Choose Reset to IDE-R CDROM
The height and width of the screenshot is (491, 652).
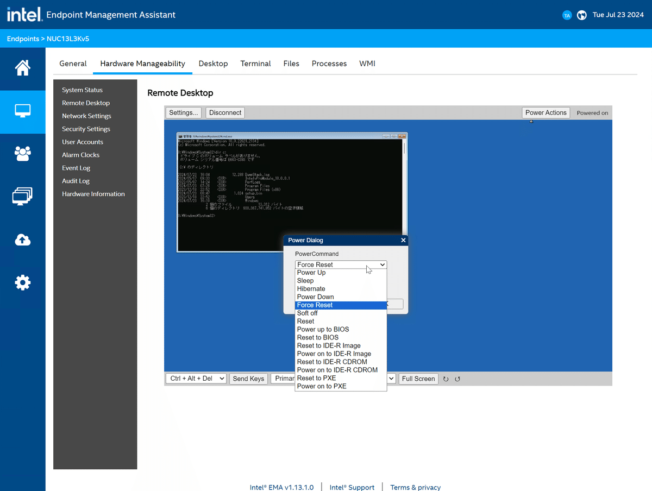click(341, 362)
